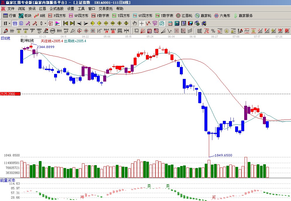Expand the candlestick chart type dropdown

click(x=45, y=23)
